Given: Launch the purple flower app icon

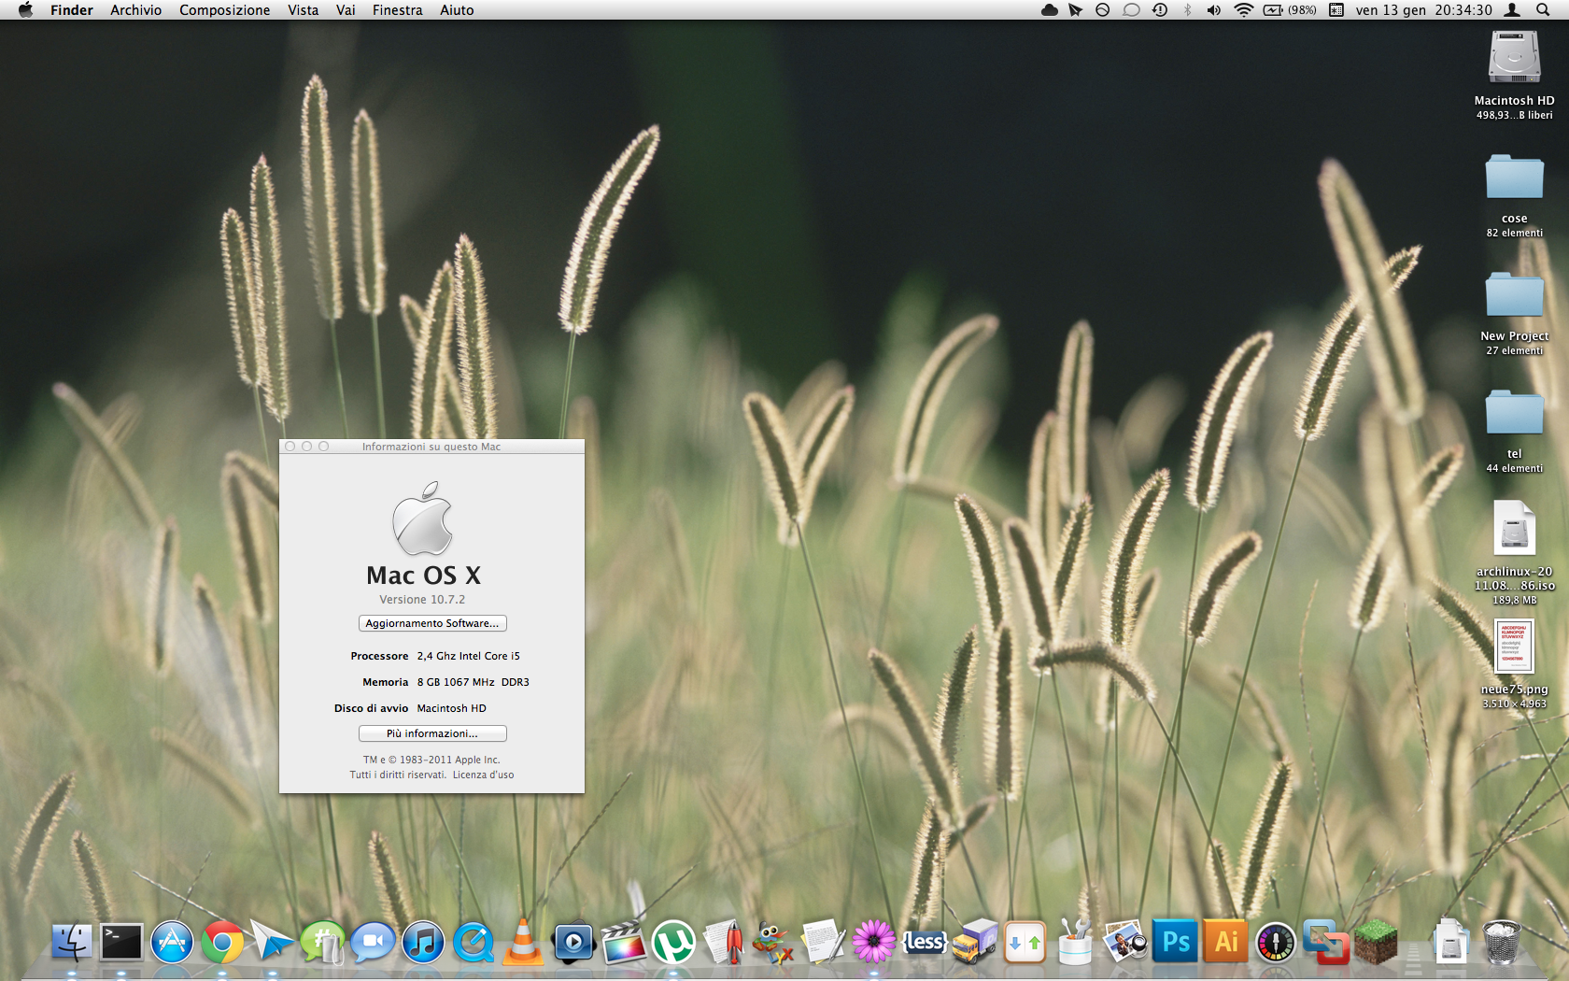Looking at the screenshot, I should (x=874, y=942).
